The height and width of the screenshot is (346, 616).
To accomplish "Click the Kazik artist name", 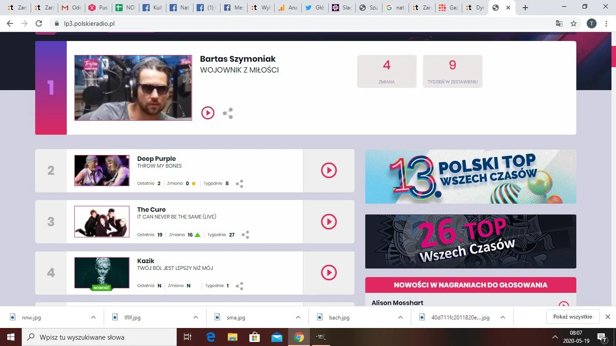I will pos(146,261).
